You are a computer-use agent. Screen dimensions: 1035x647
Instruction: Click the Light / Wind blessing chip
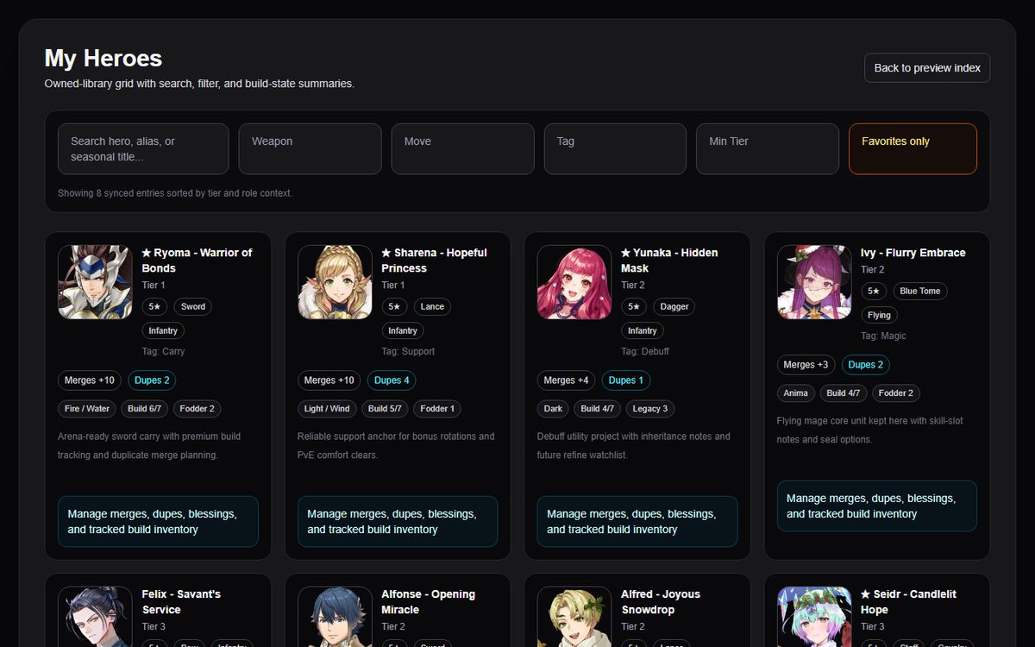point(327,409)
